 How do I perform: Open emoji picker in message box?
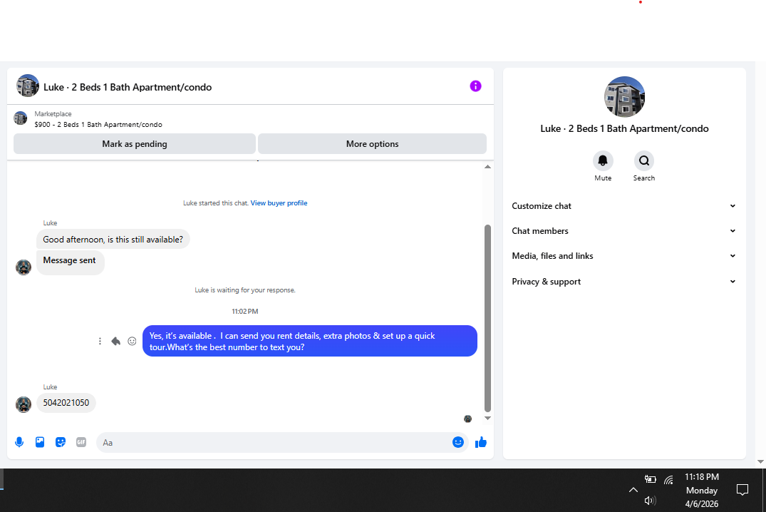click(x=457, y=443)
